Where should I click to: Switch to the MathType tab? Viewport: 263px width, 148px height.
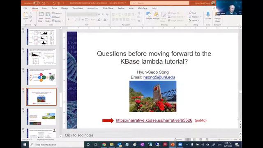point(143,8)
